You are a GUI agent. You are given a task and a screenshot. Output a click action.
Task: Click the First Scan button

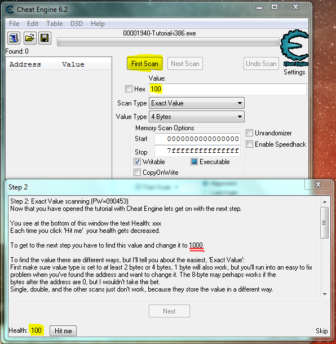145,64
